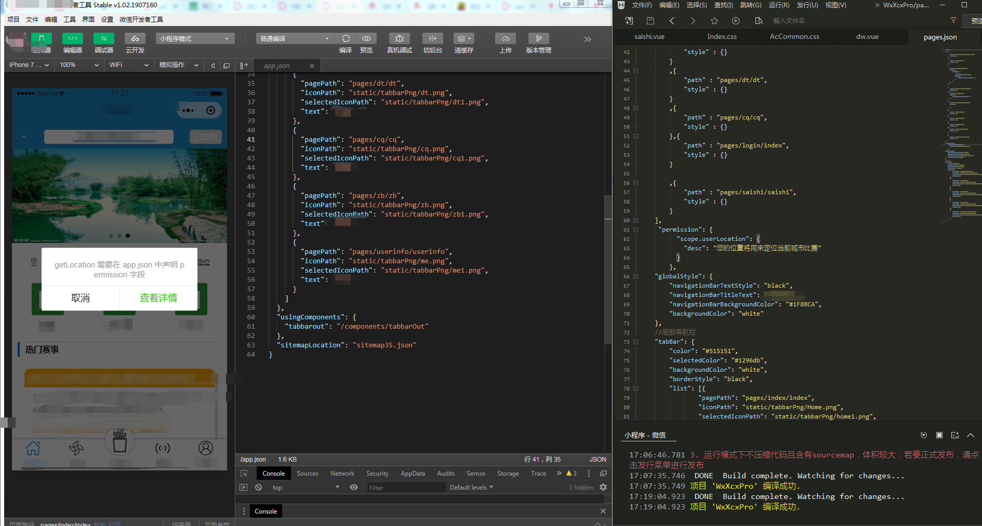
Task: Open the 小程序模式 mode dropdown
Action: pos(195,39)
